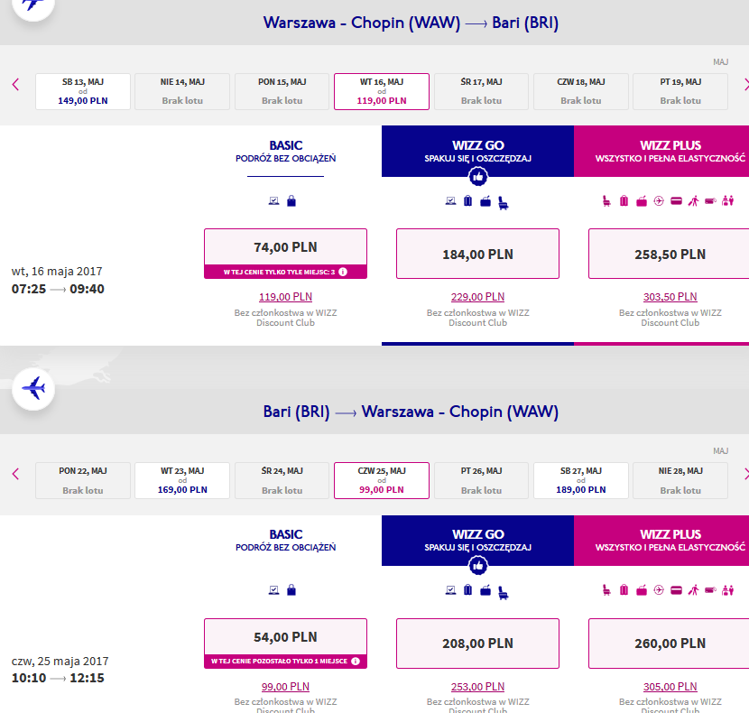Select outbound date WT 16 MAJ 119,00 PLN
This screenshot has height=713, width=749.
point(382,91)
